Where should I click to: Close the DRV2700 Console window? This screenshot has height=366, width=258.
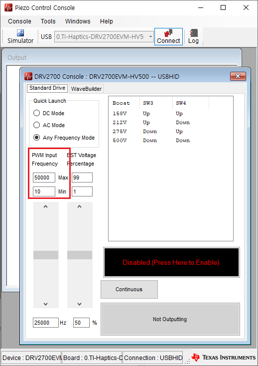[x=238, y=76]
